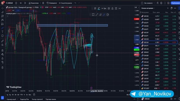Viewport: 180px width, 101px height.
Task: Select the ruler measure tool
Action: point(3,41)
